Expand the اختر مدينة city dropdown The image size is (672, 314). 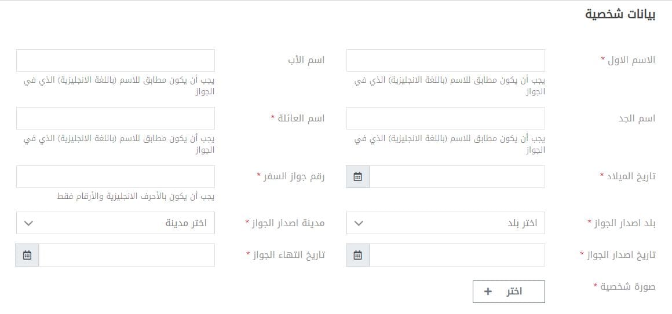coord(115,223)
